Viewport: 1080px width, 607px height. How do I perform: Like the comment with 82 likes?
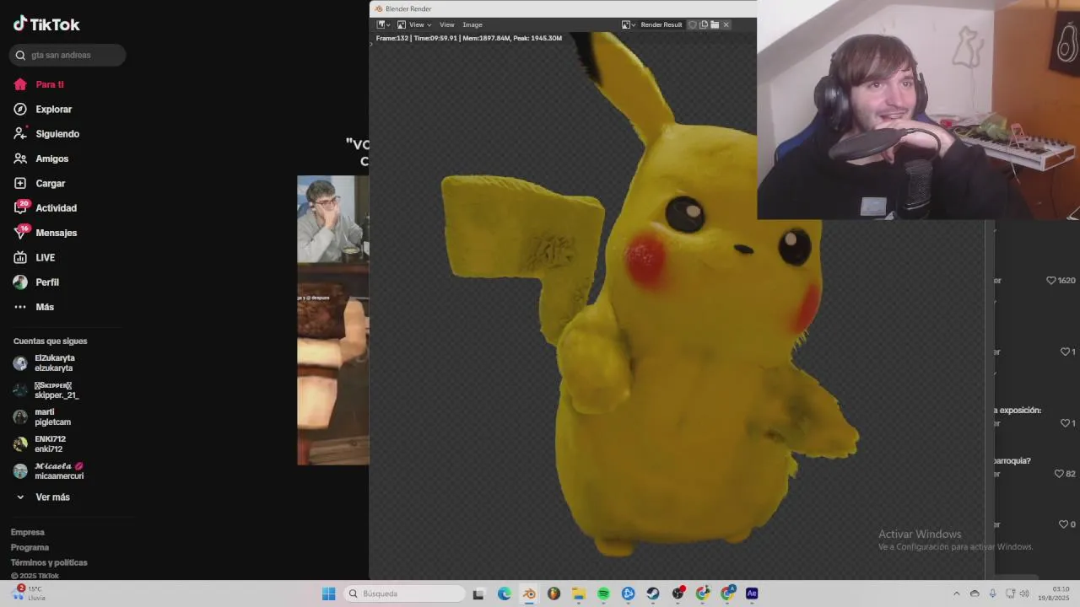[1060, 474]
